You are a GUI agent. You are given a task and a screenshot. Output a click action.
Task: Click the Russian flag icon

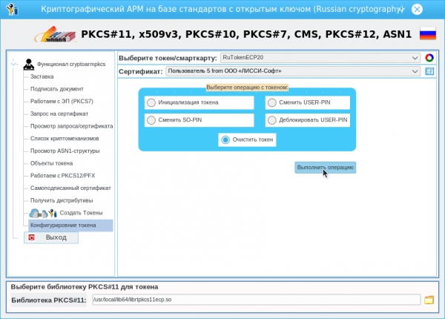[x=428, y=34]
